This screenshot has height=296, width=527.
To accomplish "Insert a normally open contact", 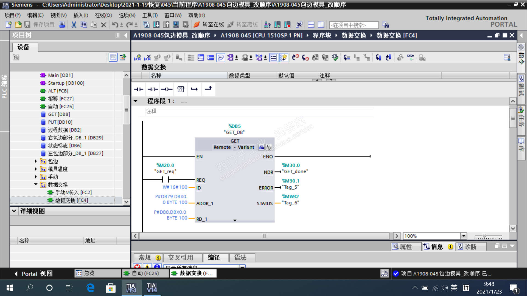I will tap(139, 89).
